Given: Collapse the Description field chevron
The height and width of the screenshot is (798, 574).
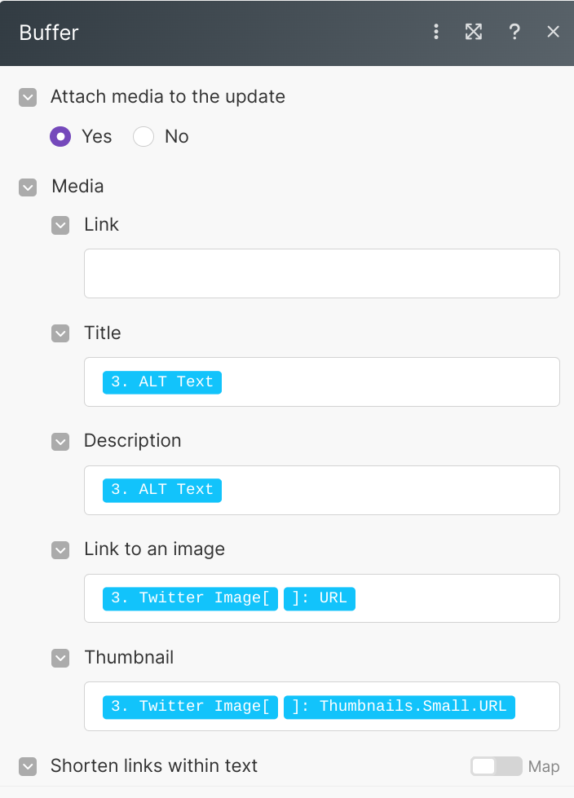Looking at the screenshot, I should point(60,441).
